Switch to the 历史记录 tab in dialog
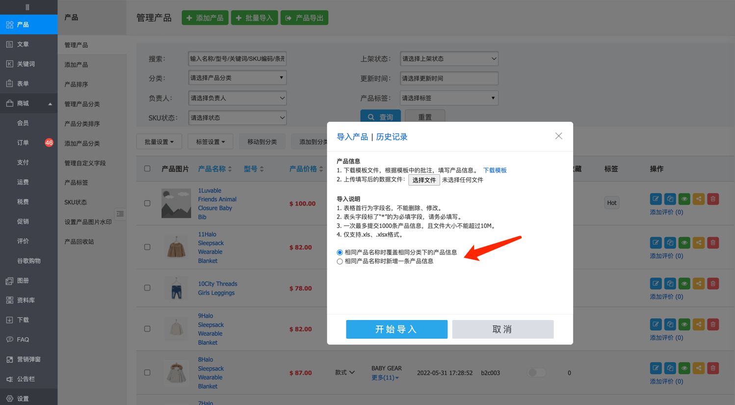The image size is (735, 405). [x=392, y=137]
